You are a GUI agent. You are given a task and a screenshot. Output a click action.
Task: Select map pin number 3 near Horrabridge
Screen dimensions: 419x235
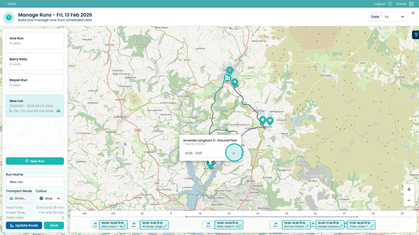pos(263,120)
